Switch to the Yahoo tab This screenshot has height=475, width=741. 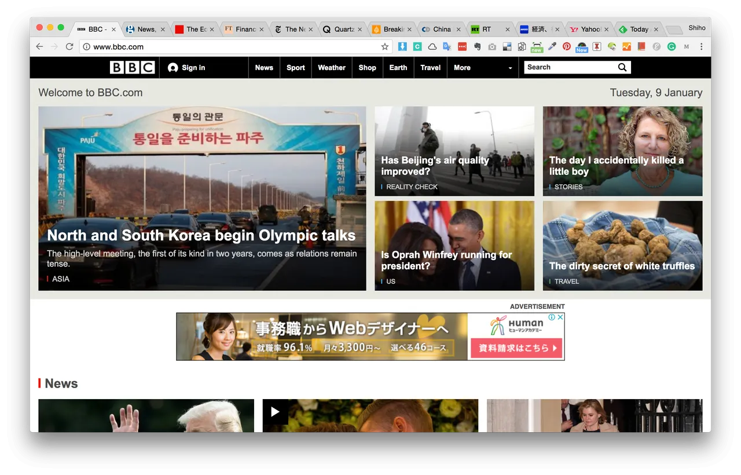pyautogui.click(x=589, y=29)
